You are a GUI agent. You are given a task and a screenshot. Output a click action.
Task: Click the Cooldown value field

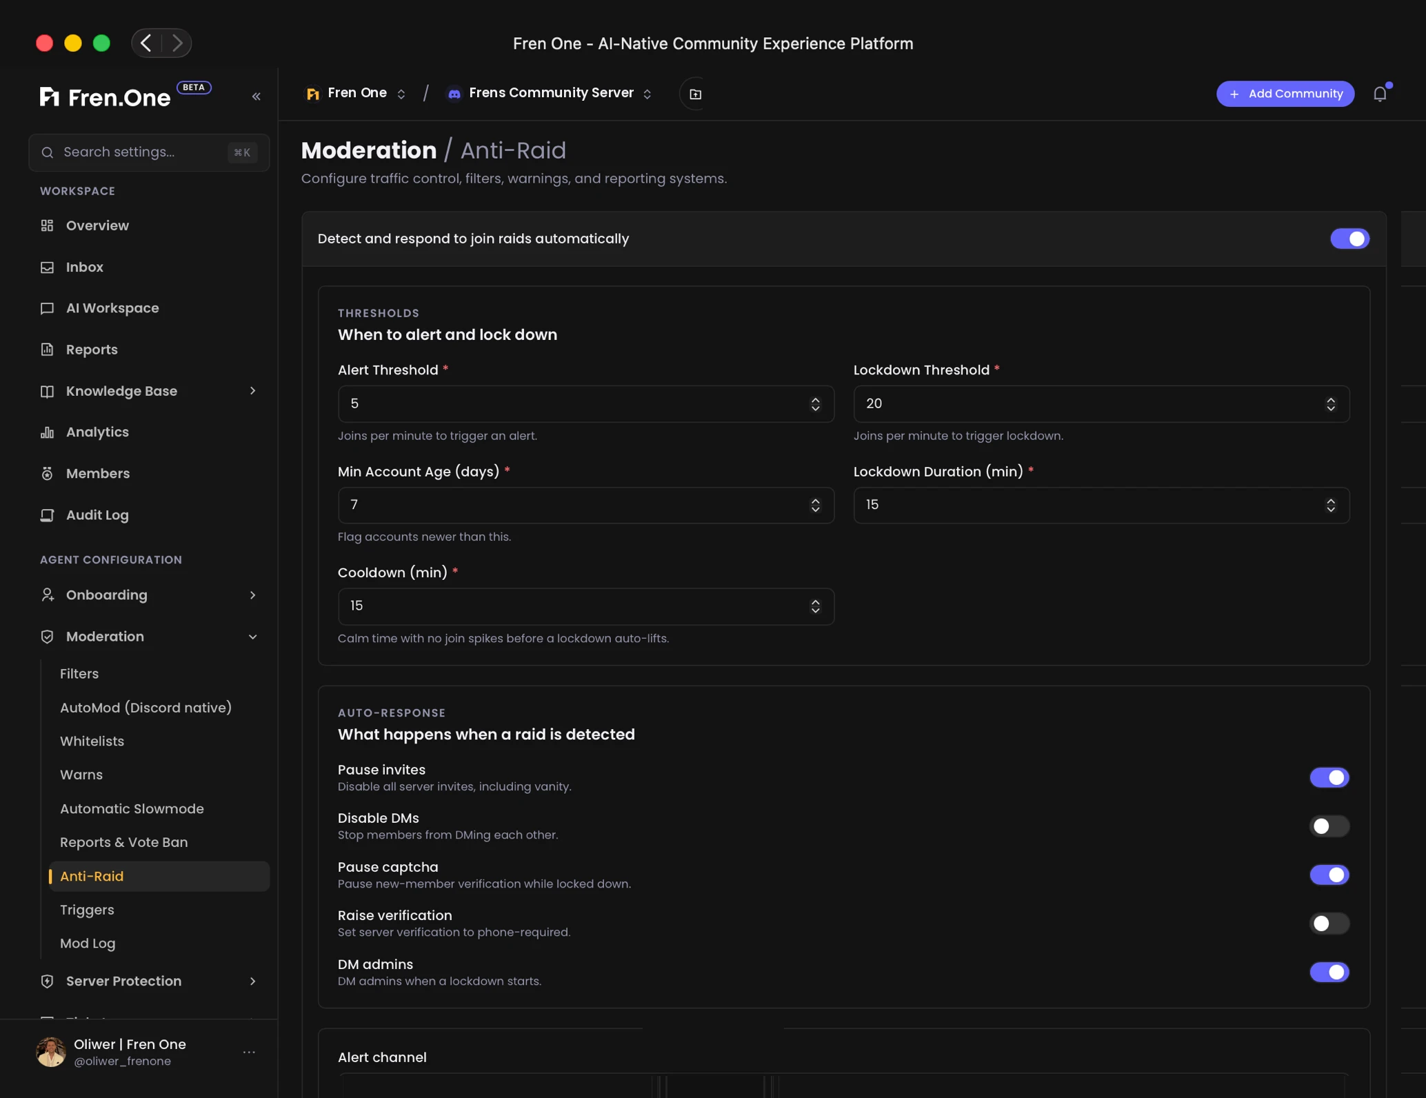[585, 606]
